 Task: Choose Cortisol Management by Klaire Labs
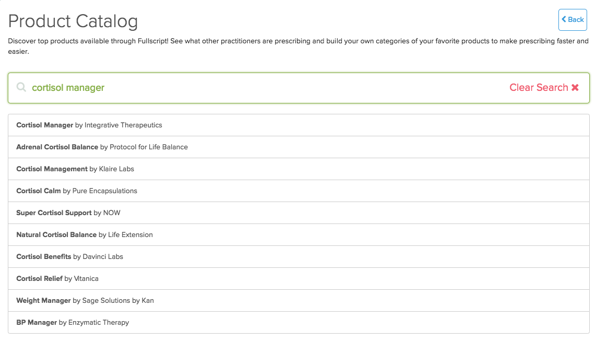point(299,169)
